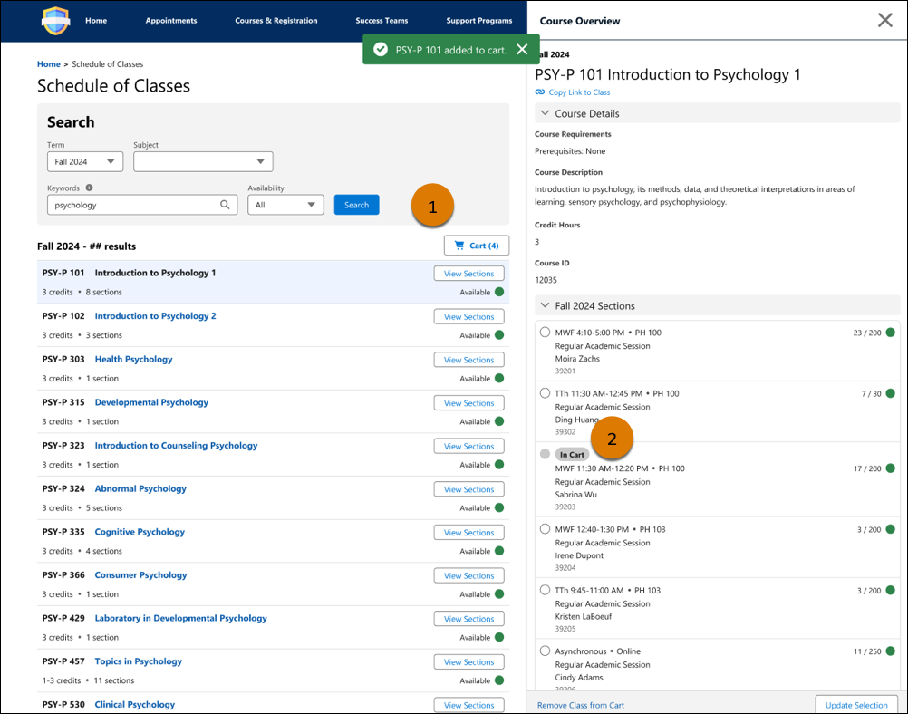Viewport: 908px width, 714px height.
Task: Close the Course Overview panel
Action: 884,20
